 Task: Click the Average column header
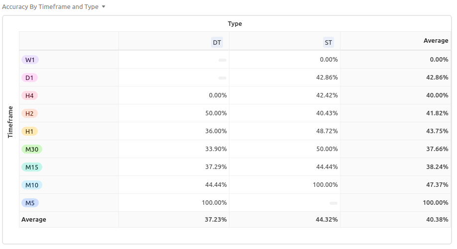(436, 41)
